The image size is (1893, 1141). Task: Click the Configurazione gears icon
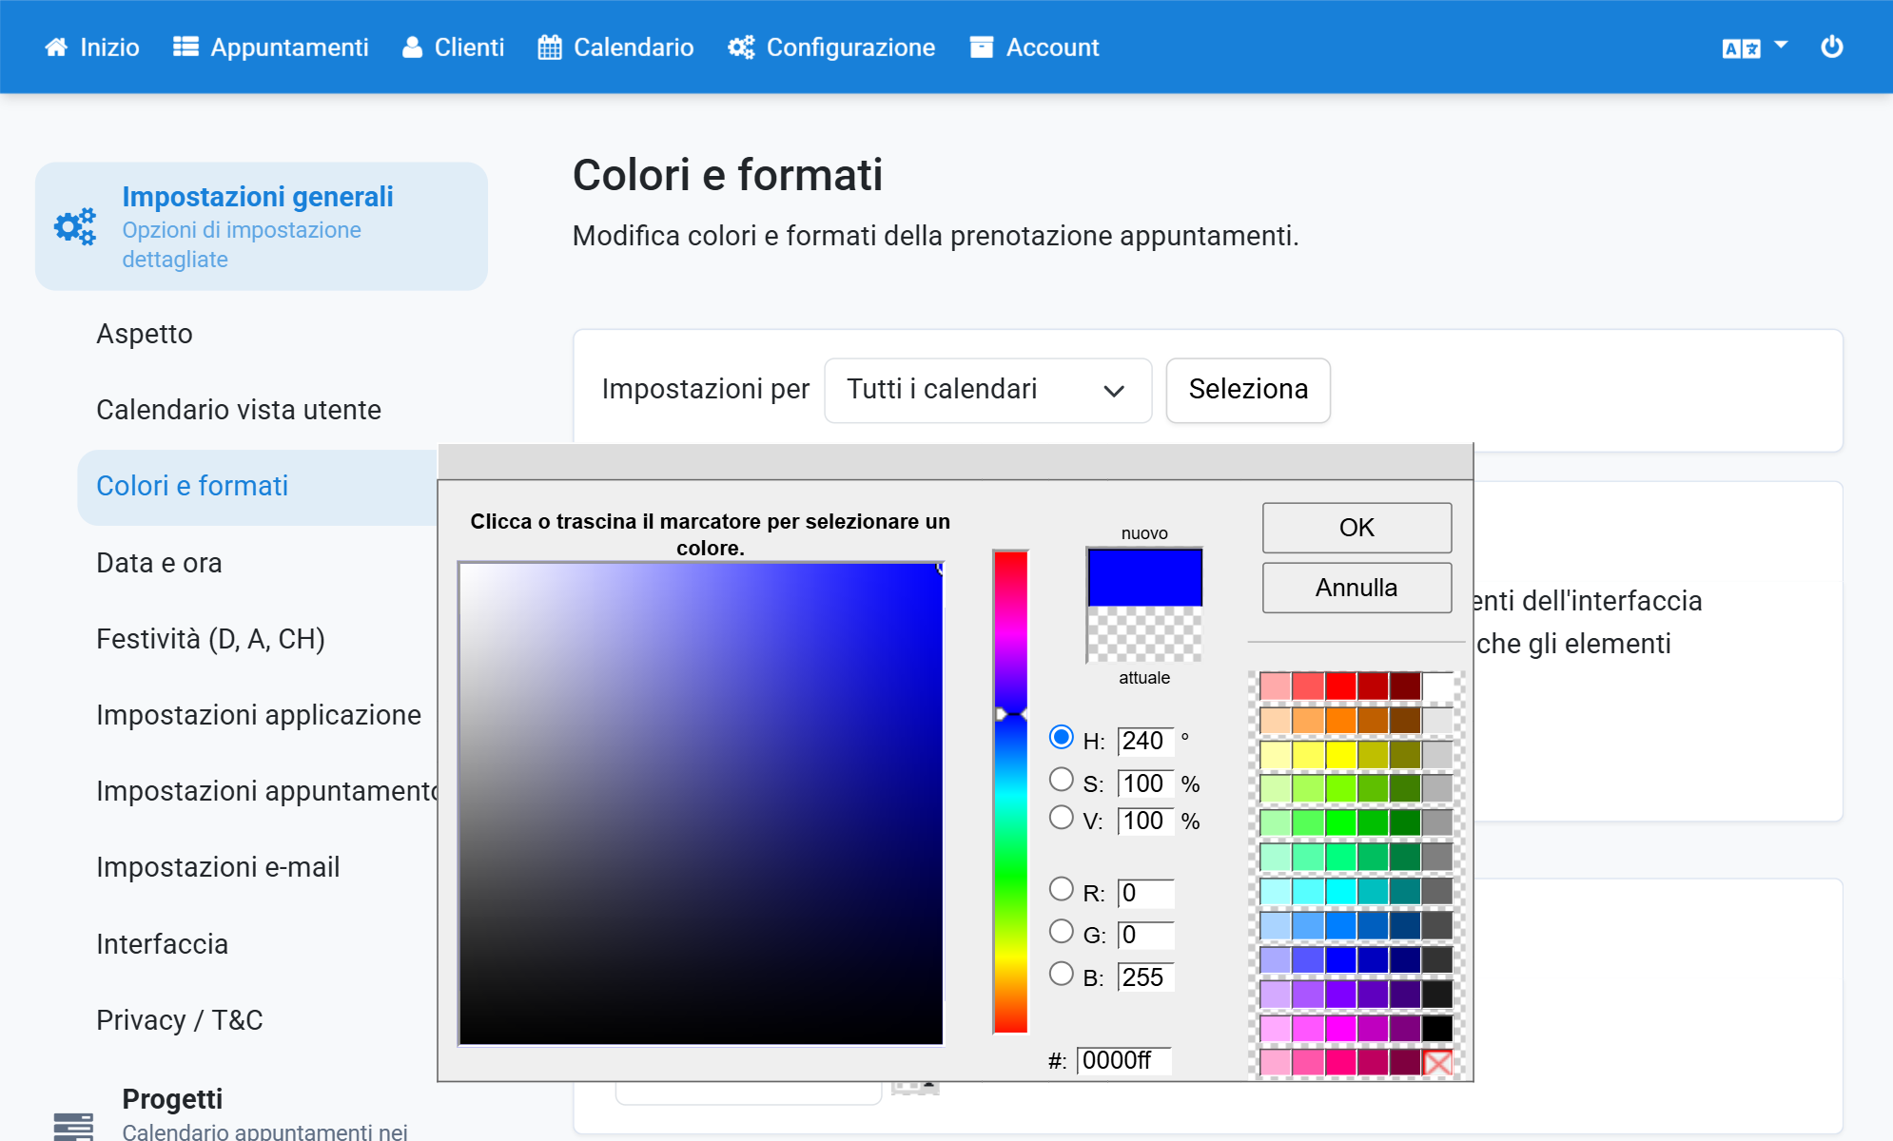741,48
